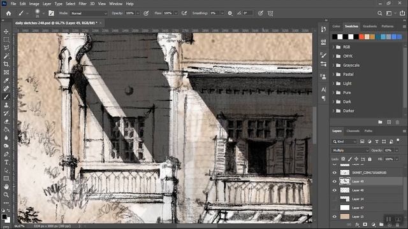408x229 pixels.
Task: Pick the orange-brown swatch
Action: coord(372,37)
